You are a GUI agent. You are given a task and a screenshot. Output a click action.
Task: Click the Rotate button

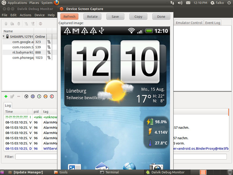[92, 17]
